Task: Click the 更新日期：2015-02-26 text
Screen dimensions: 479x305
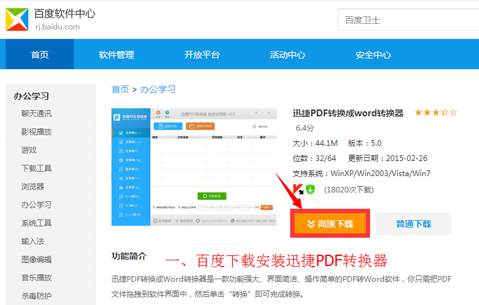Action: (388, 158)
